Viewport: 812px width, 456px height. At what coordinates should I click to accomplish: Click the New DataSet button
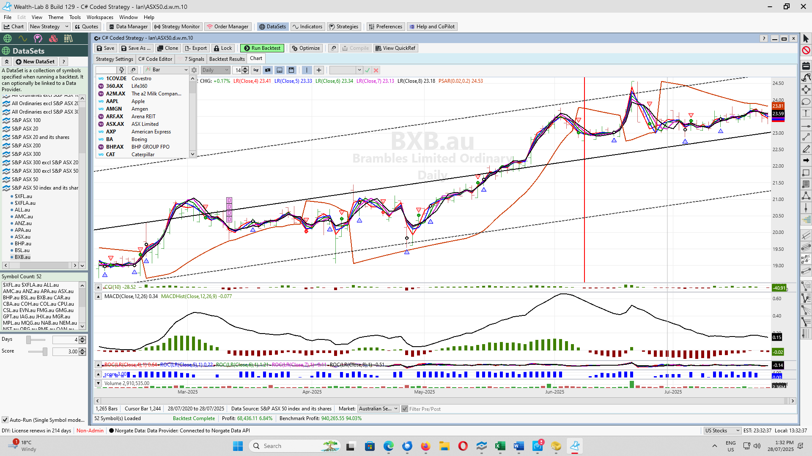35,62
